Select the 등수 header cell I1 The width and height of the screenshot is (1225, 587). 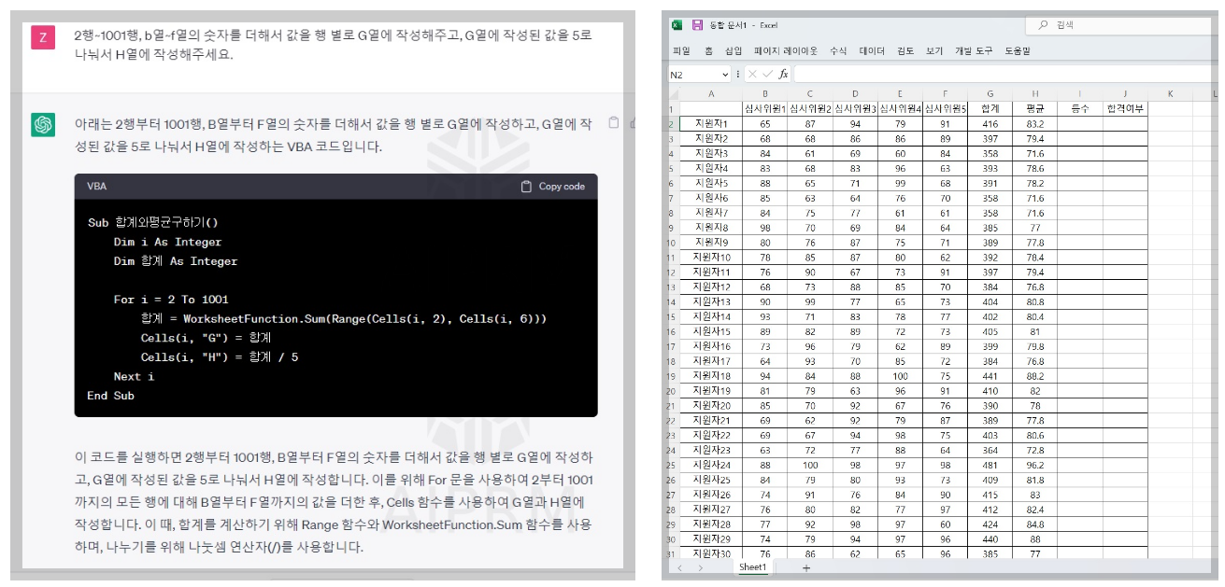coord(1079,108)
